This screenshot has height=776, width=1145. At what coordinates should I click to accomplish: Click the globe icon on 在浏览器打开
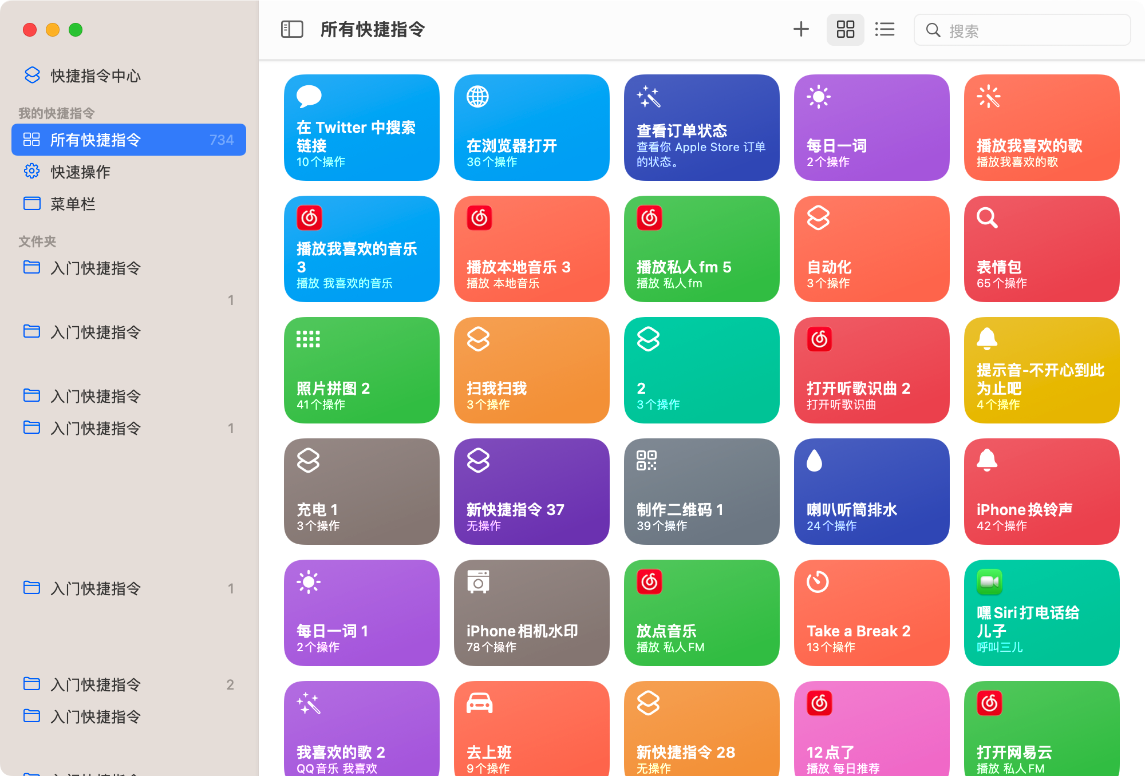(x=477, y=97)
